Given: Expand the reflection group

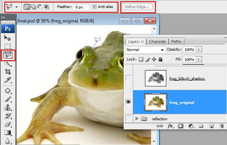Looking at the screenshot, I should 137,119.
